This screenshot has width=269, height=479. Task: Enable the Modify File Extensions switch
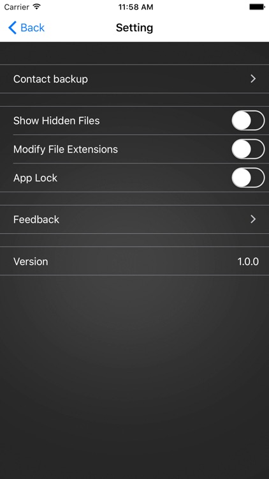point(248,149)
